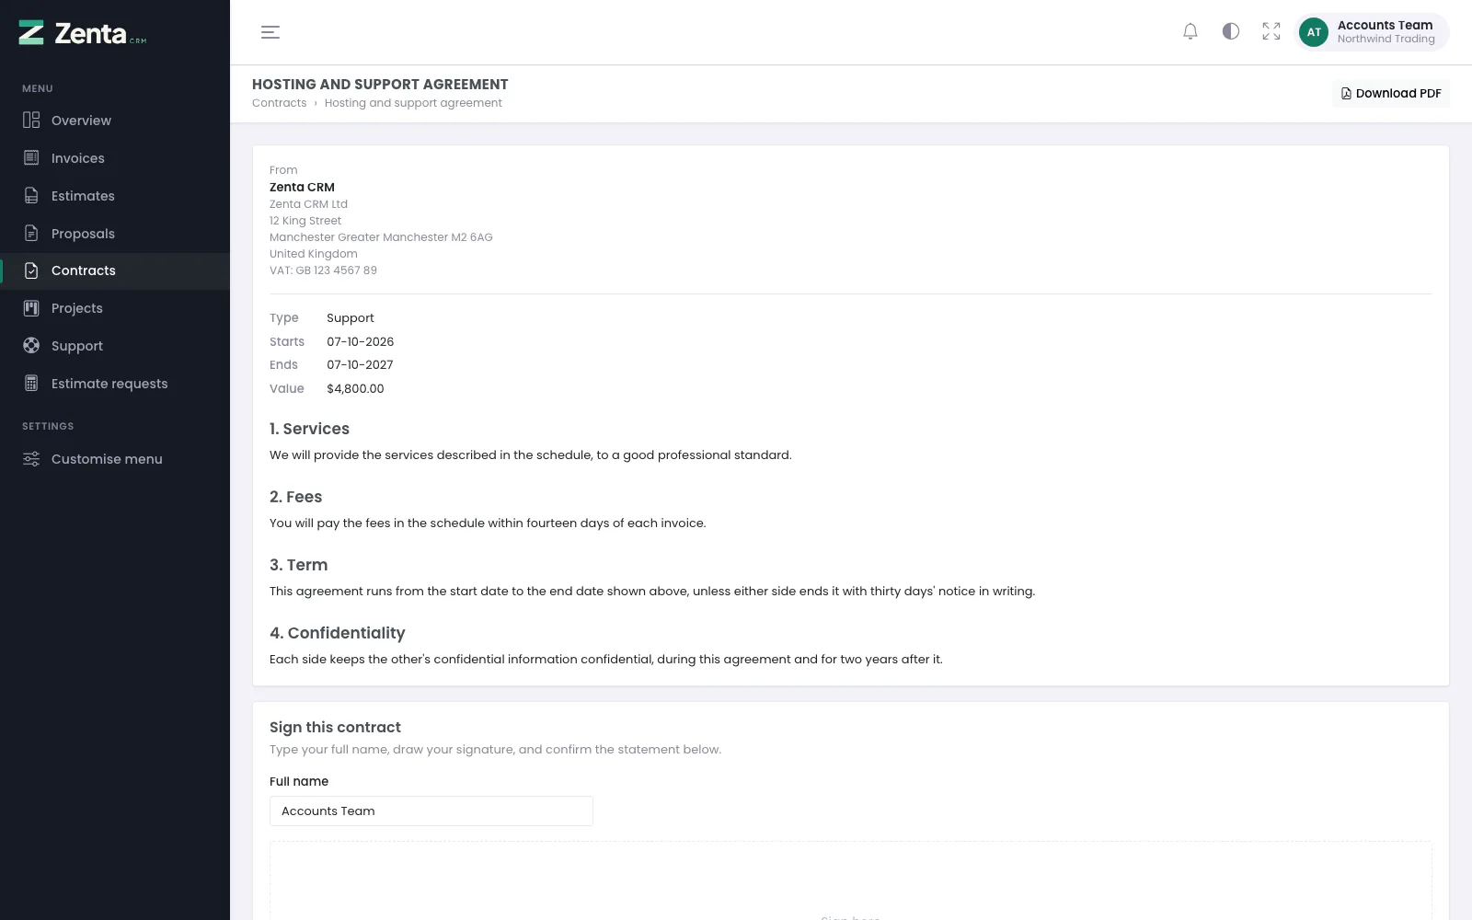
Task: Click the '4. Confidentiality' heading
Action: 338,633
